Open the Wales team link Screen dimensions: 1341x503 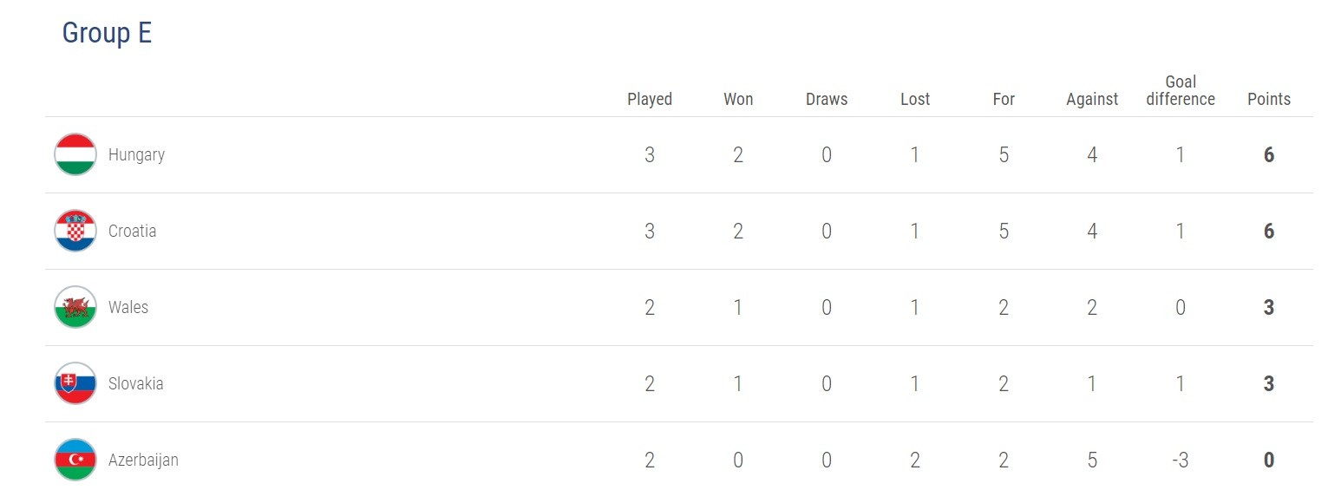click(x=128, y=308)
